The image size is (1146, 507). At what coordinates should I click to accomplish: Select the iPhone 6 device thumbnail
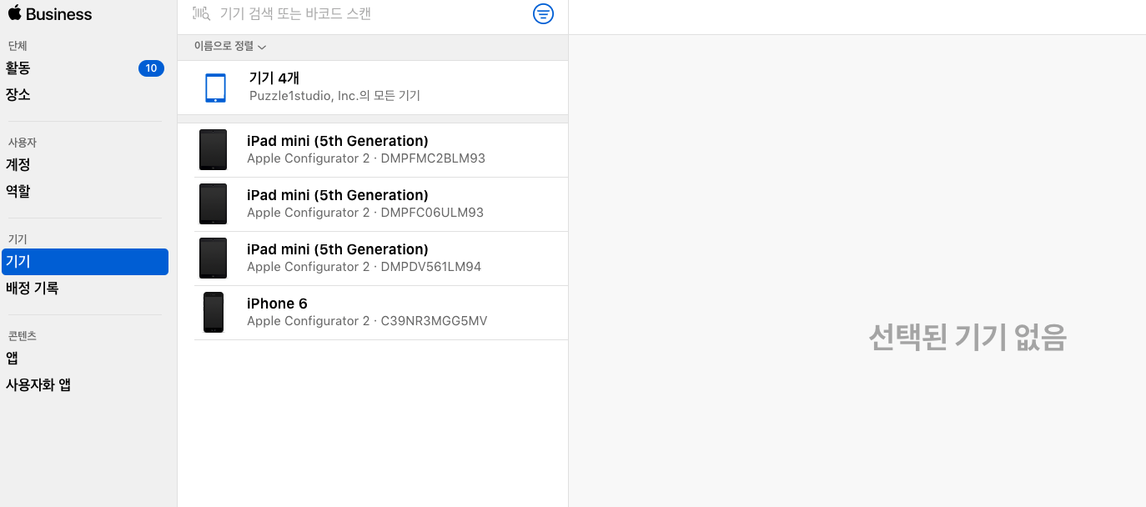click(x=214, y=313)
